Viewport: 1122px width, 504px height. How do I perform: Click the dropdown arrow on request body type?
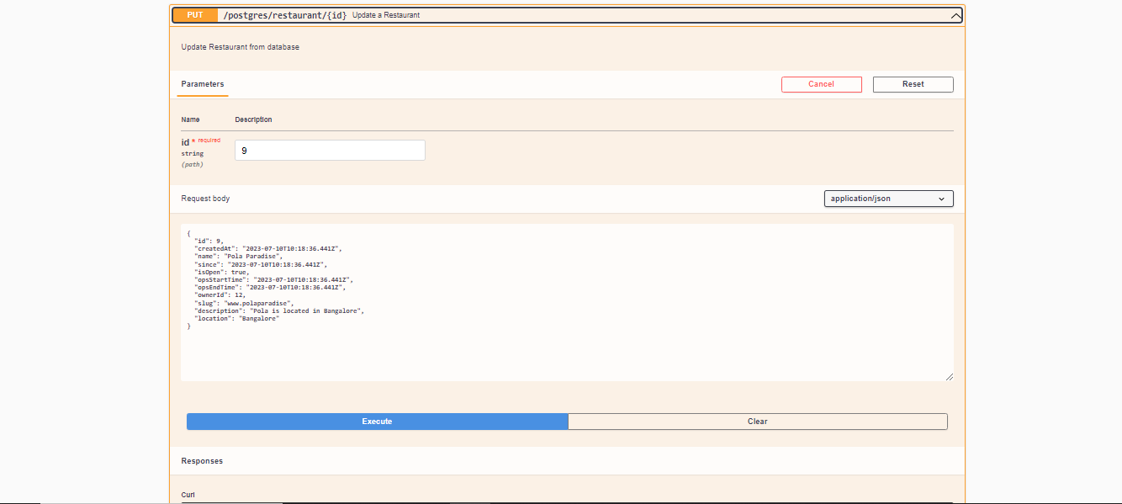click(943, 199)
